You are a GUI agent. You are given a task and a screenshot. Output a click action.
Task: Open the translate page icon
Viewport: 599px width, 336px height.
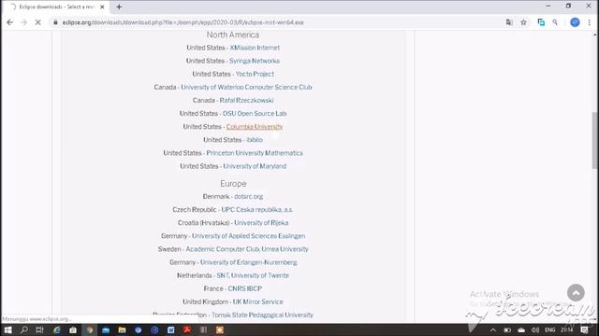509,22
